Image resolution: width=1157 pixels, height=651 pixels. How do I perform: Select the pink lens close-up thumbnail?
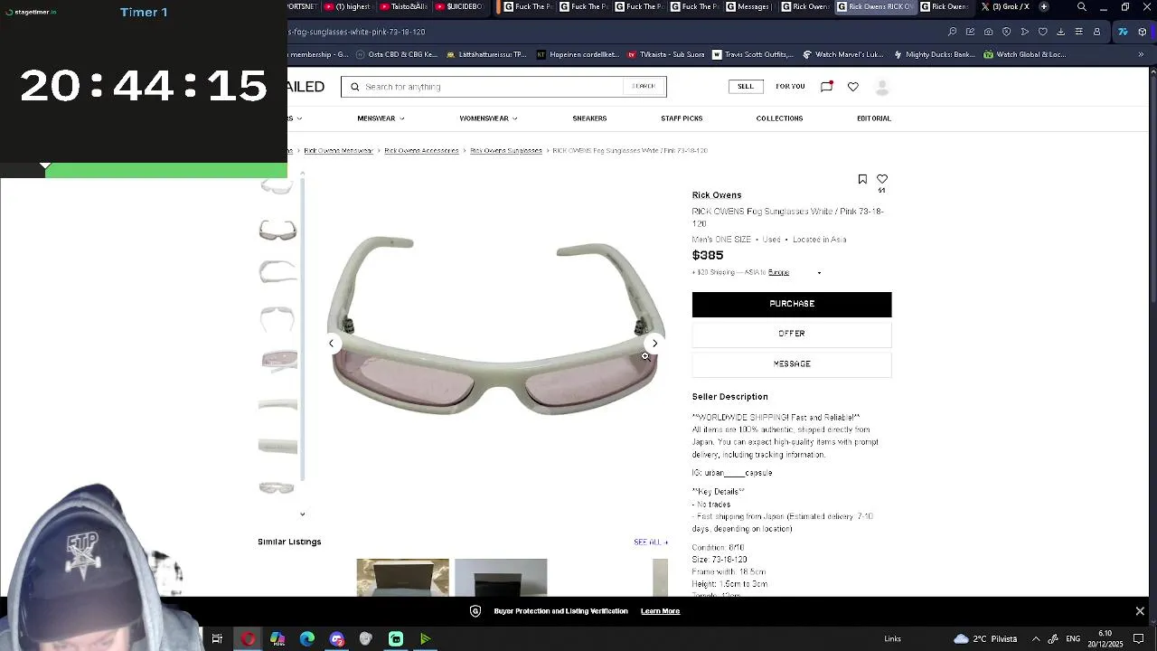pyautogui.click(x=277, y=360)
